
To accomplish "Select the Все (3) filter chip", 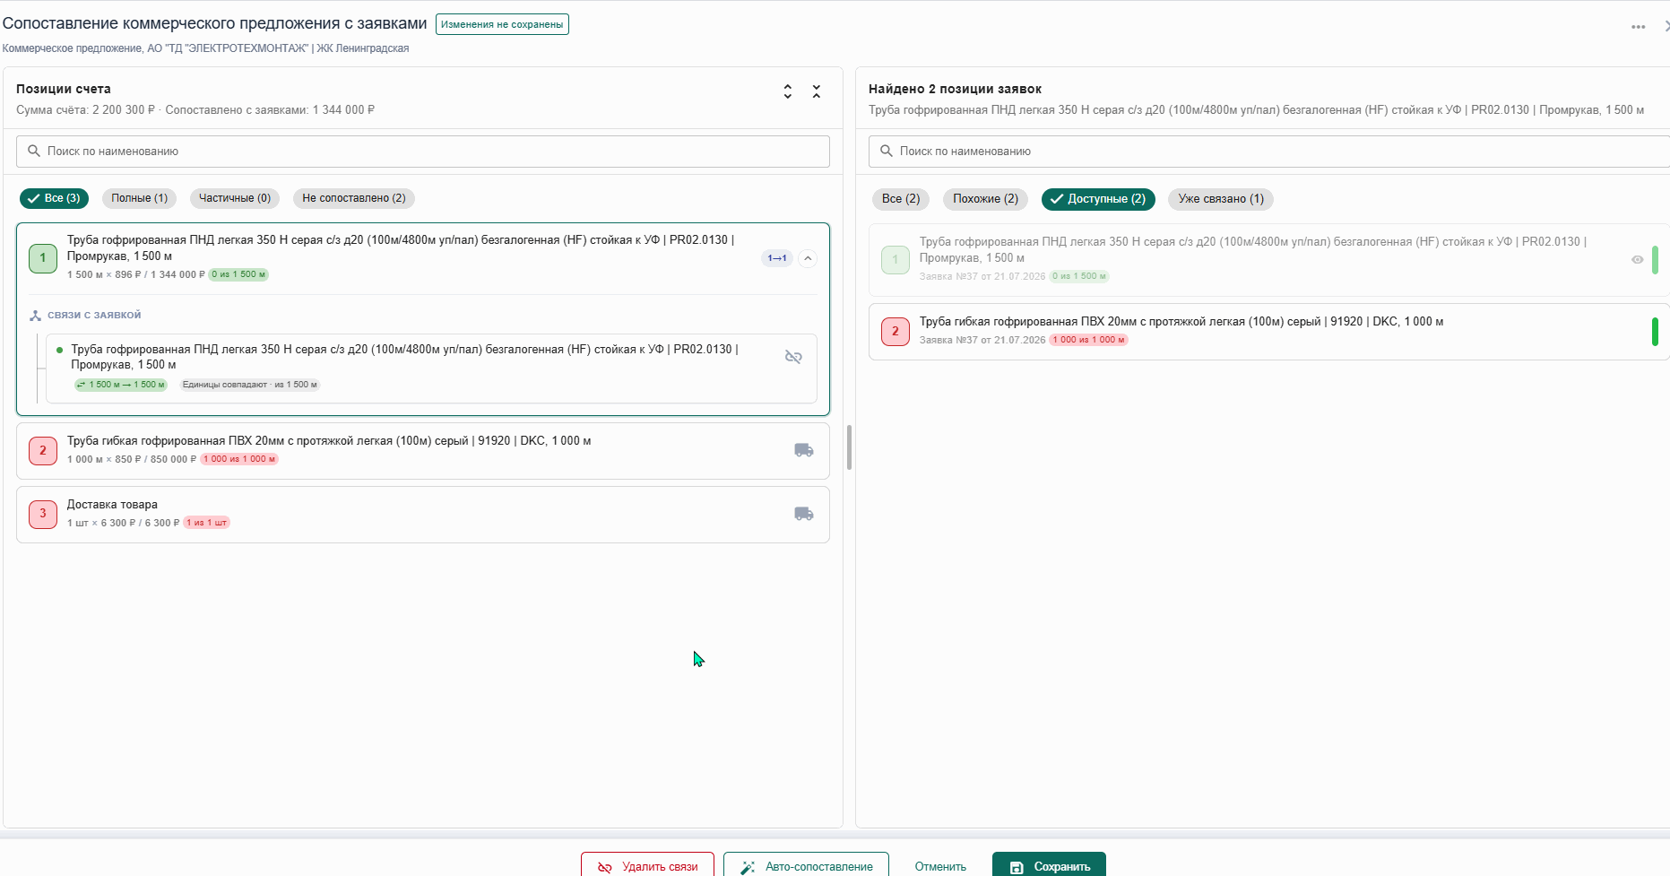I will tap(54, 198).
